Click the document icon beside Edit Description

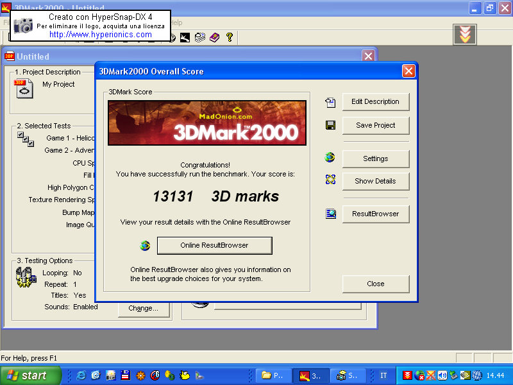pyautogui.click(x=330, y=103)
